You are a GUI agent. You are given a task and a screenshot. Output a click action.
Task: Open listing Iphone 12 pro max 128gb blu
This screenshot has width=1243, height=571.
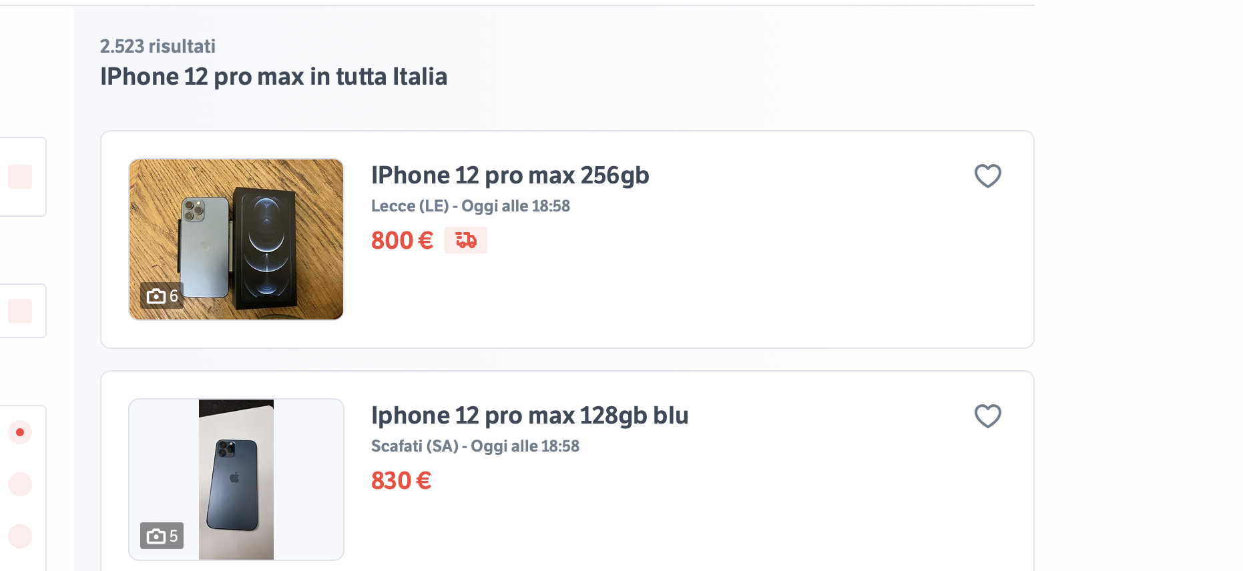529,416
